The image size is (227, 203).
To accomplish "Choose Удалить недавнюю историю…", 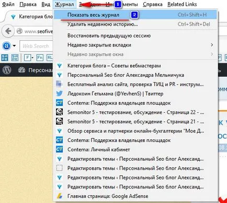I will tap(135, 24).
